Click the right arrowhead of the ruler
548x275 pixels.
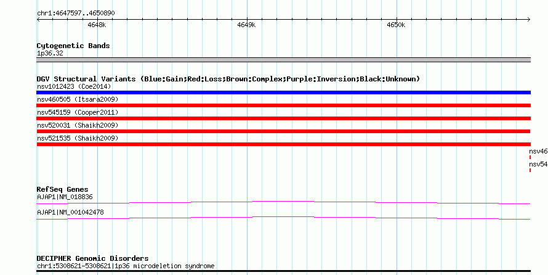(528, 20)
